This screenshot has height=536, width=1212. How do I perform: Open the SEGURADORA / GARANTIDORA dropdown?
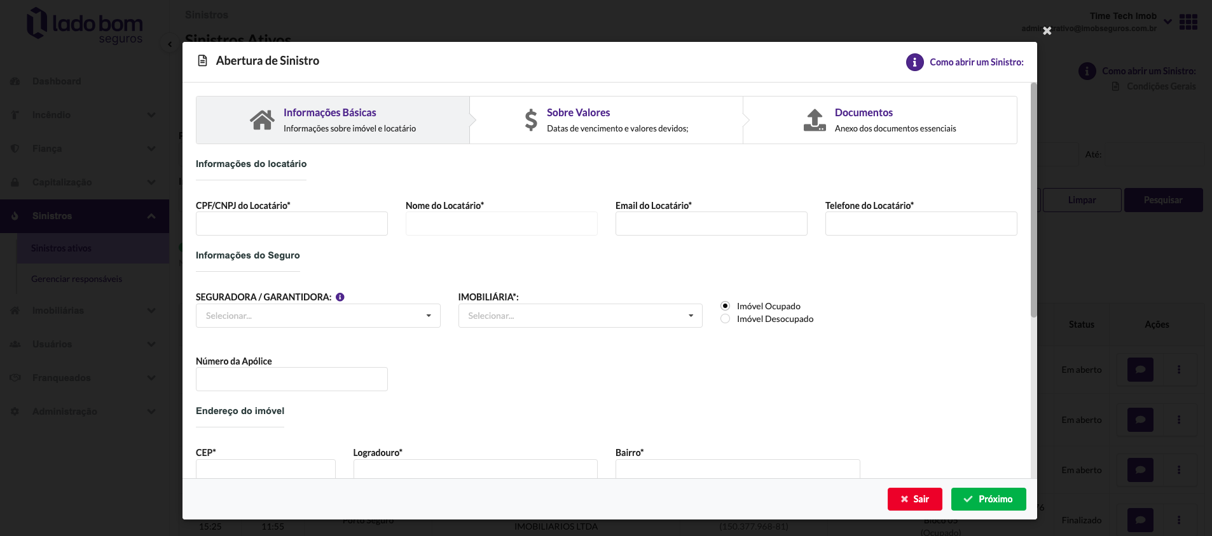(318, 316)
